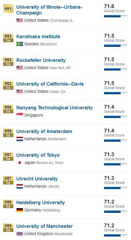131x240 pixels.
Task: Open University of California--Davis link
Action: point(50,84)
